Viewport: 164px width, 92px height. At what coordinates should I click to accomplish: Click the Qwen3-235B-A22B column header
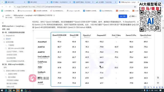[x=59, y=35]
